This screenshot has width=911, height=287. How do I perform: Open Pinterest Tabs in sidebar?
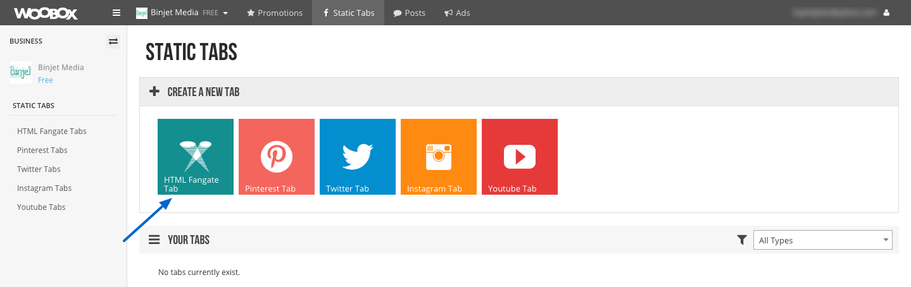pyautogui.click(x=42, y=150)
